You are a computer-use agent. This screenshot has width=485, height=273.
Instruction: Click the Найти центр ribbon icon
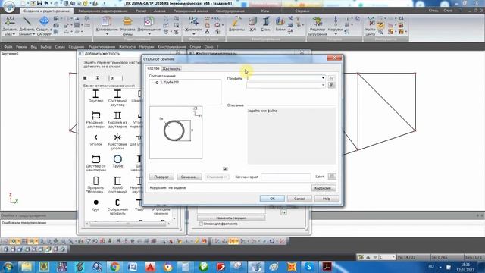pyautogui.click(x=371, y=21)
